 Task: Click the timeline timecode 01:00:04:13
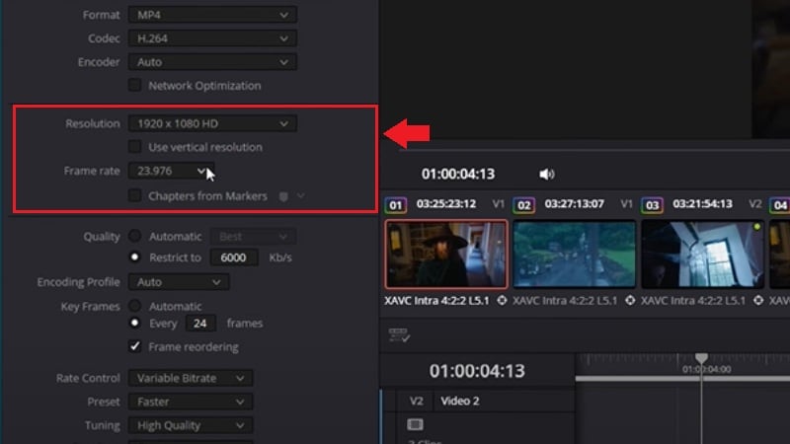click(x=477, y=371)
